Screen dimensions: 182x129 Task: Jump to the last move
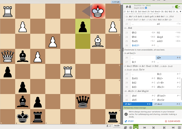[173, 127]
